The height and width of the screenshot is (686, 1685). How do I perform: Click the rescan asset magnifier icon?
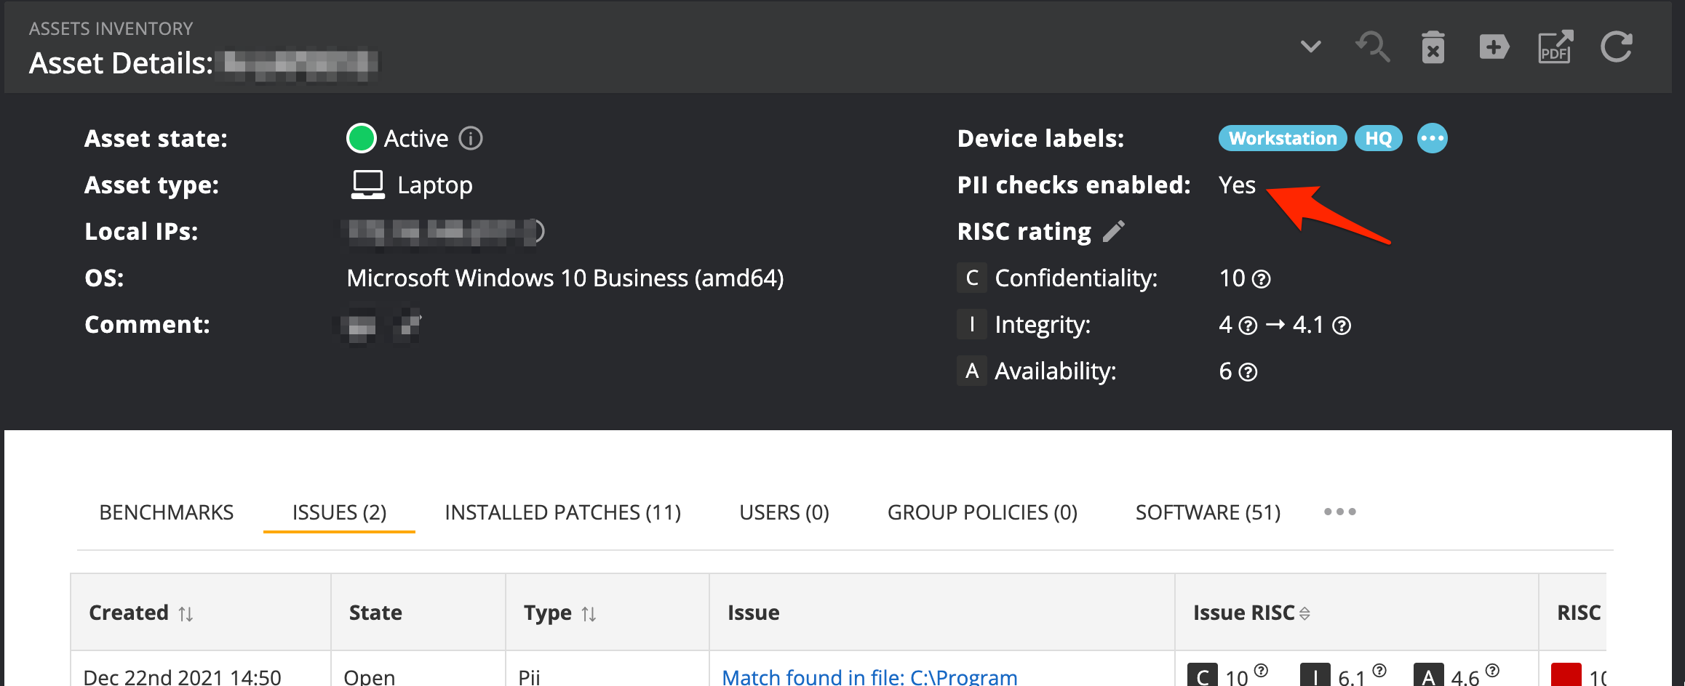point(1373,48)
